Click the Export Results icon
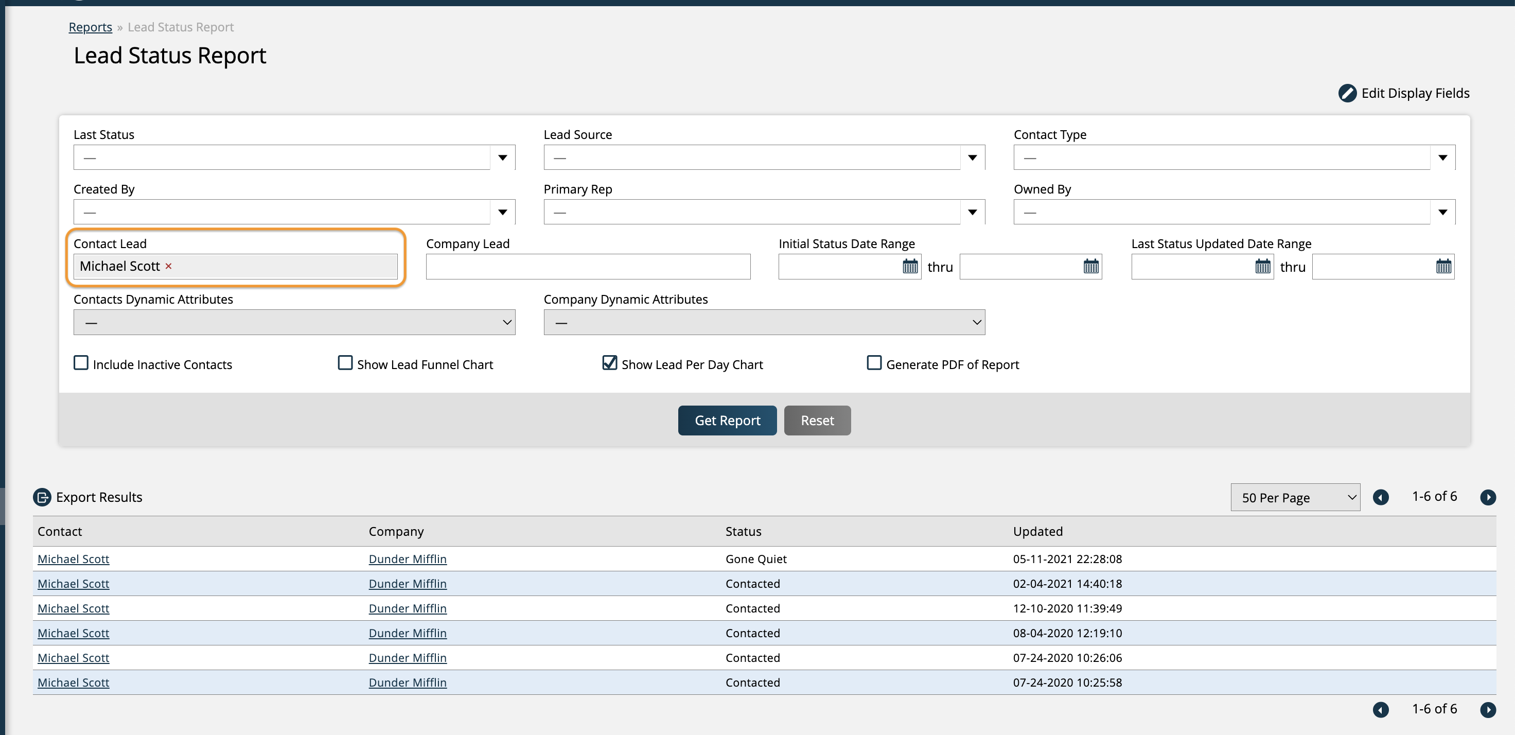This screenshot has height=735, width=1515. click(x=42, y=497)
